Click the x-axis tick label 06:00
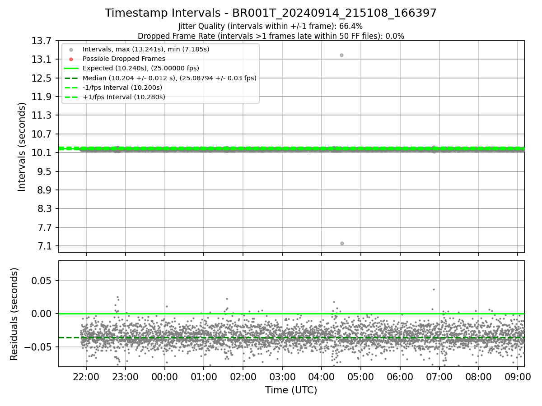 (400, 376)
